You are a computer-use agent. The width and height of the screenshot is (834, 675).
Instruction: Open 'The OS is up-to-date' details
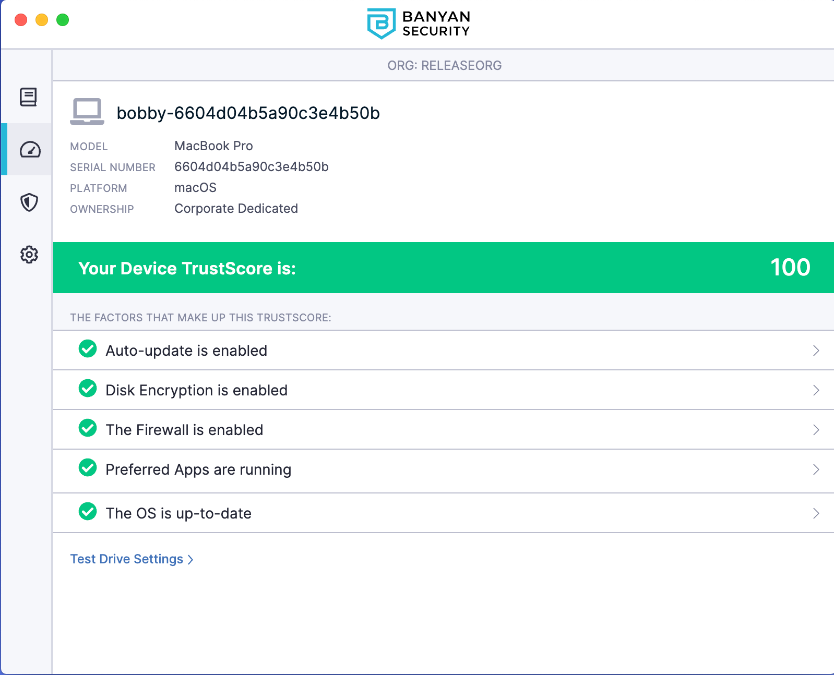coord(444,513)
